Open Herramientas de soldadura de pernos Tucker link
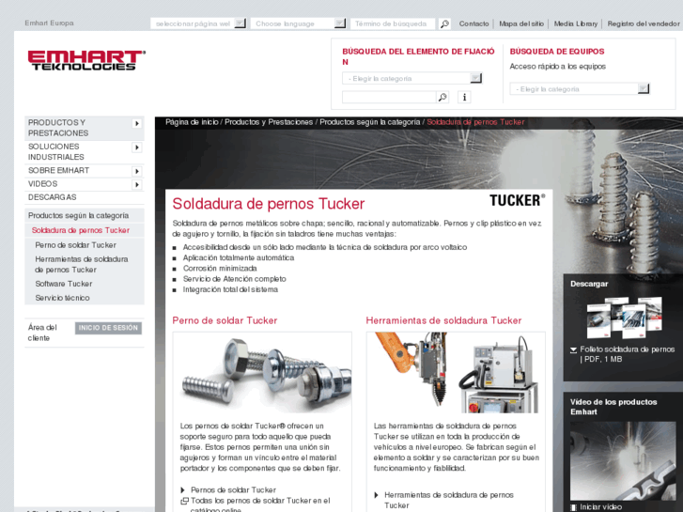 click(449, 500)
